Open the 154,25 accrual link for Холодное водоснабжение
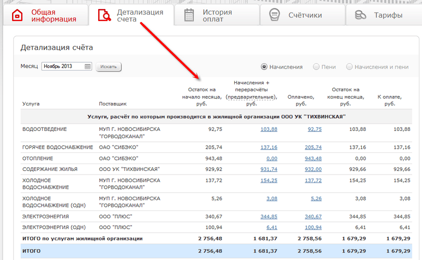 point(268,180)
